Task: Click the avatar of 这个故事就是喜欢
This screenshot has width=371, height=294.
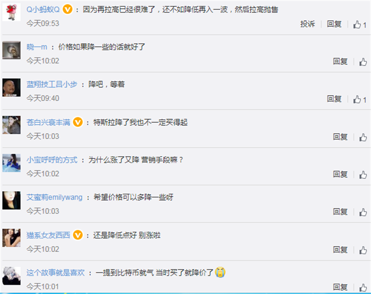Action: [12, 276]
